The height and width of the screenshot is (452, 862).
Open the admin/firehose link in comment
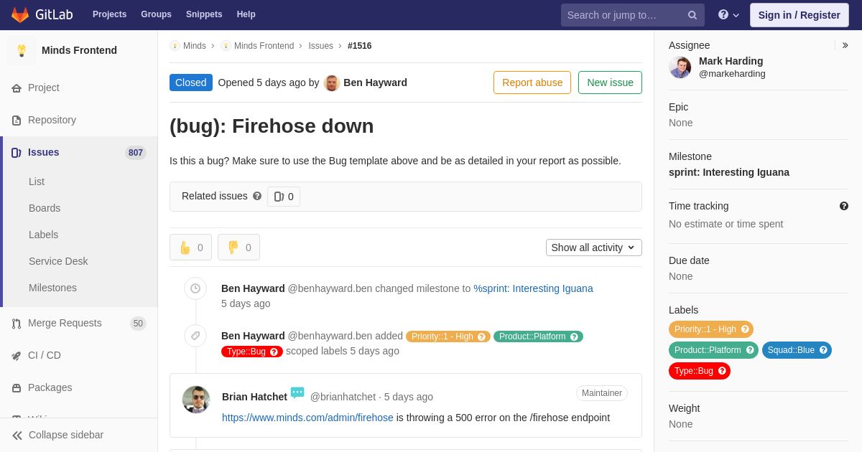307,418
